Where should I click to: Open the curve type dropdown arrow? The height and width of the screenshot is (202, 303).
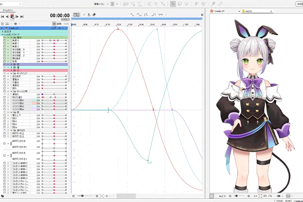166,15
